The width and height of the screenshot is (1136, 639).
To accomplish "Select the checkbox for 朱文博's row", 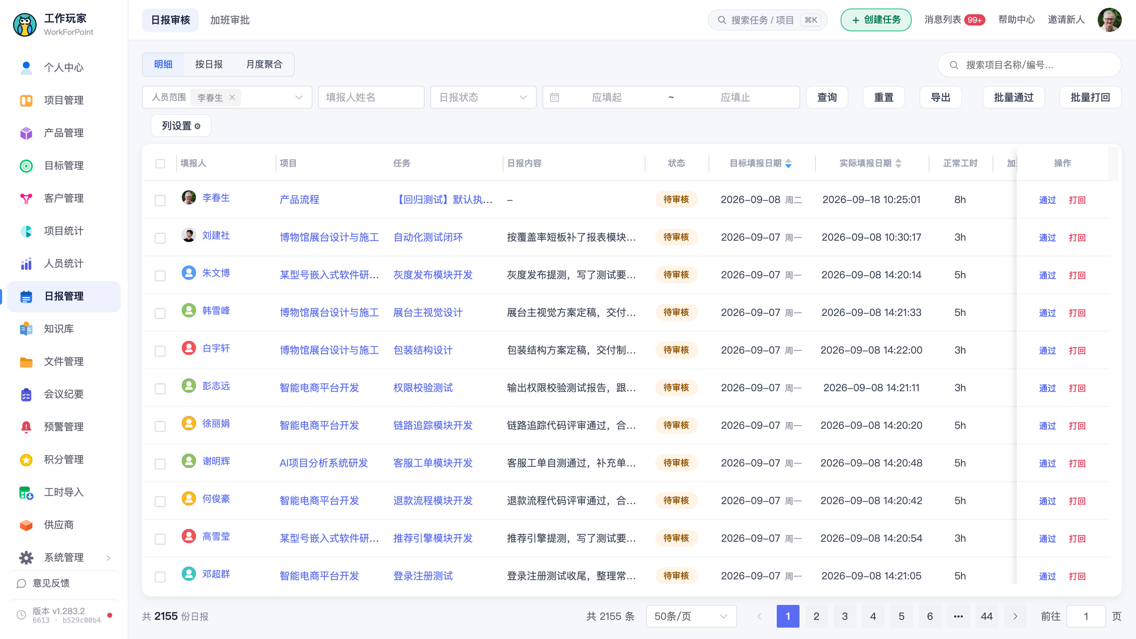I will 160,275.
